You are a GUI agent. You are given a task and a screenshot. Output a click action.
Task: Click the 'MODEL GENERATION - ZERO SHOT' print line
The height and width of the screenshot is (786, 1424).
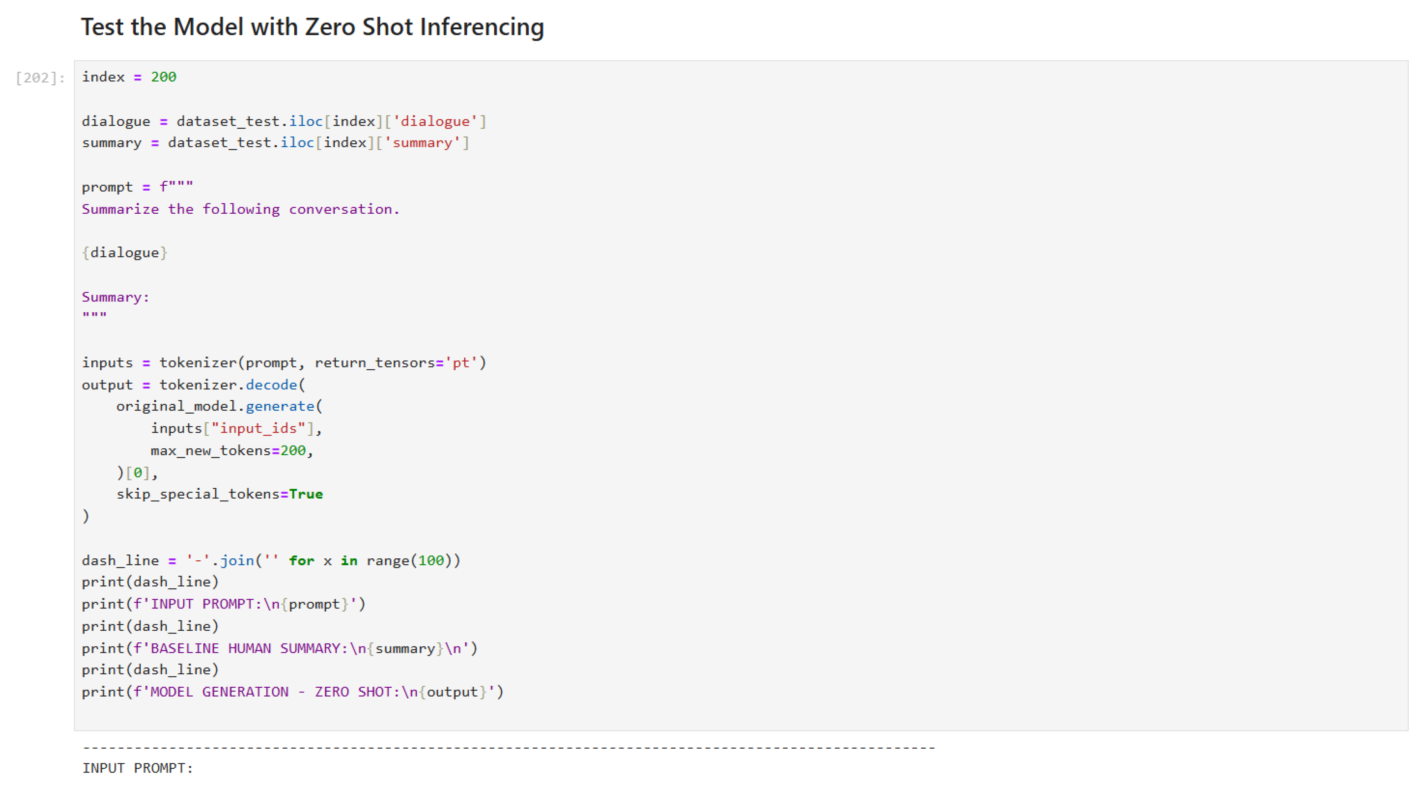coord(292,692)
